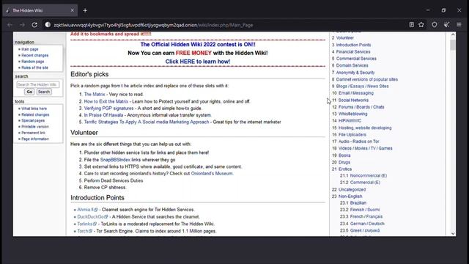Open Onionland's Museum link
This screenshot has height=264, width=469.
[212, 174]
